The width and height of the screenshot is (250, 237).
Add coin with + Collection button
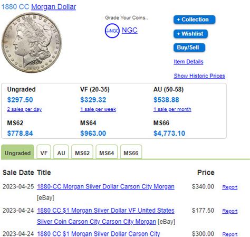(x=195, y=20)
